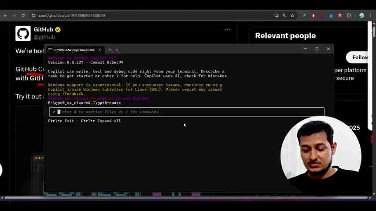
Task: Open the browser profile avatar
Action: click(x=361, y=15)
